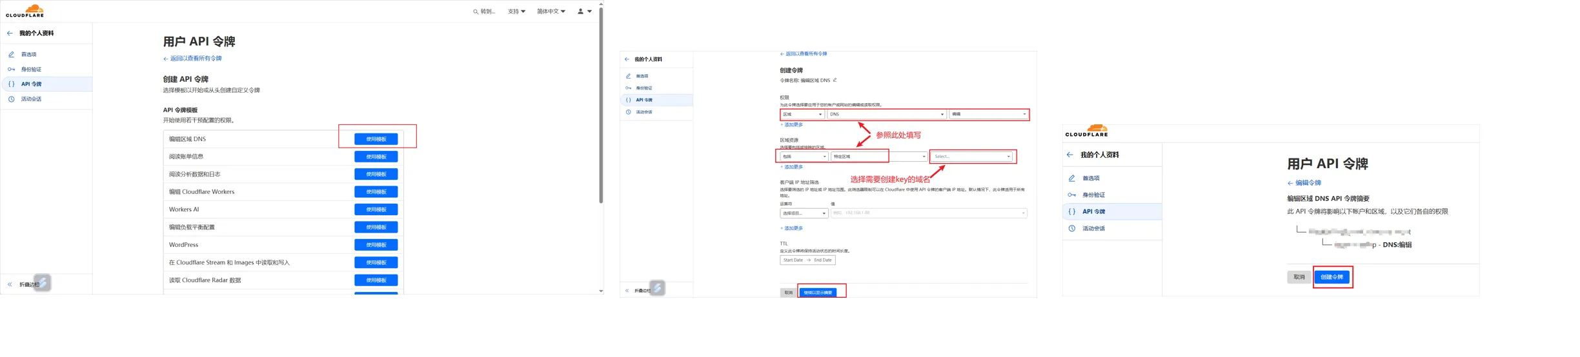
Task: Click braces icon for API 令牌 in create-token form screenshot
Action: tap(628, 100)
